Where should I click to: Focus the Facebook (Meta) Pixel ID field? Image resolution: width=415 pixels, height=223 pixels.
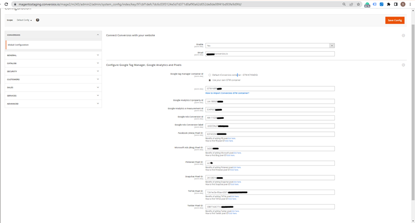[270, 134]
